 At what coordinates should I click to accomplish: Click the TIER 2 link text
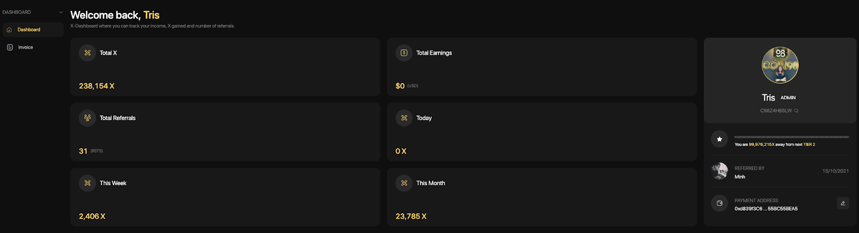click(809, 144)
